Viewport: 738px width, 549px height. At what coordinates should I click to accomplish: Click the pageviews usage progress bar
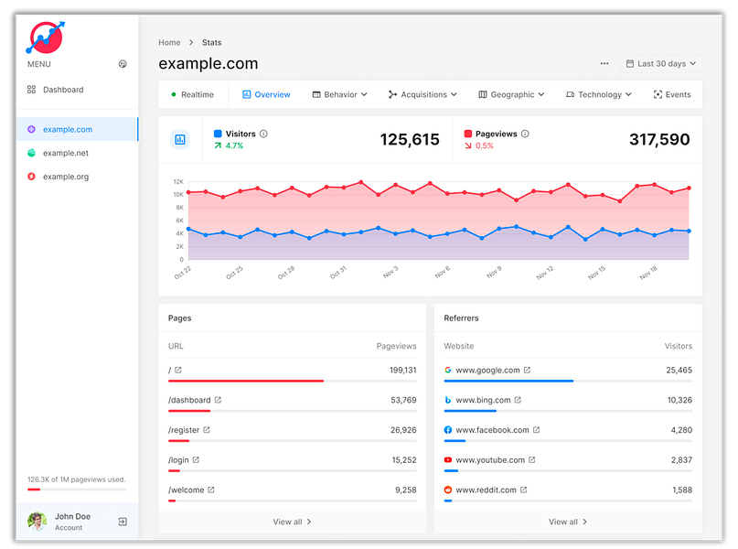[x=77, y=490]
